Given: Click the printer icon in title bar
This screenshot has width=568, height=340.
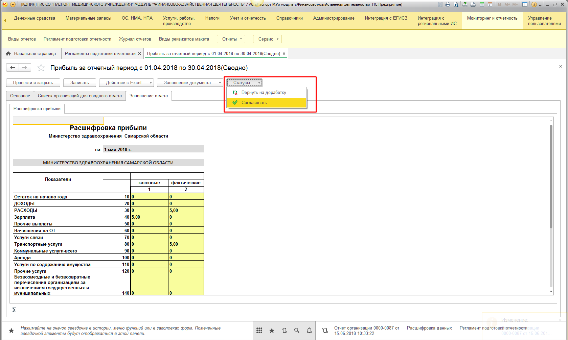Looking at the screenshot, I should point(448,4).
